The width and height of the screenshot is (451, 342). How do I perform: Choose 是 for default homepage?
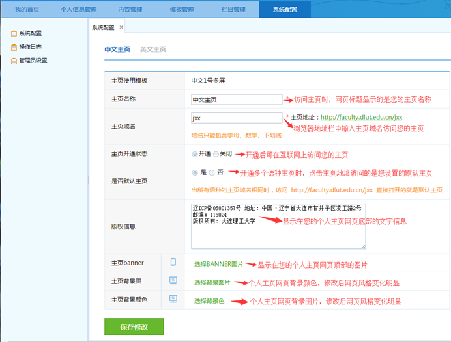pos(195,173)
